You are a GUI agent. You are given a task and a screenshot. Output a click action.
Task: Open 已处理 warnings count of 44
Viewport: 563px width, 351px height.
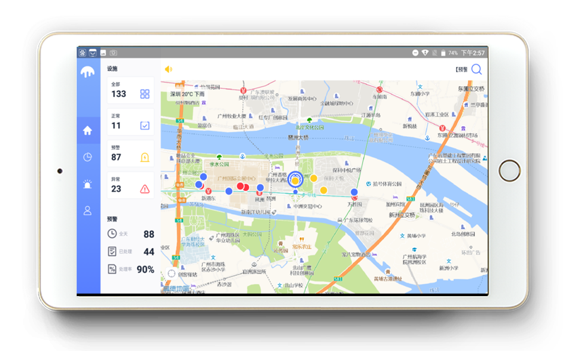(x=130, y=251)
